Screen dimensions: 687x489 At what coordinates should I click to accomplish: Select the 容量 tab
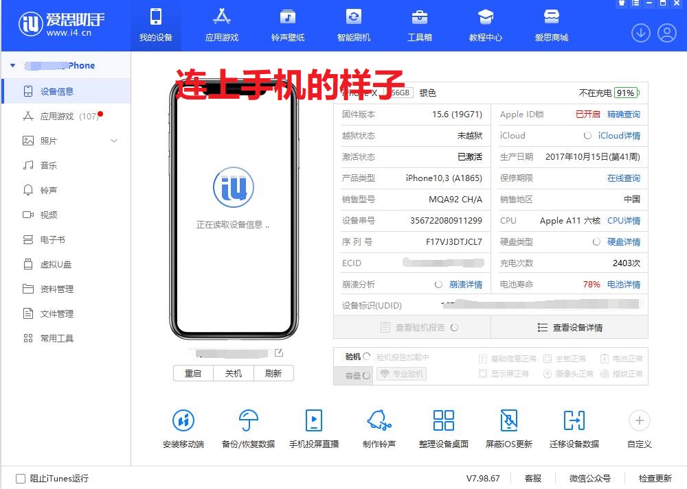click(353, 375)
